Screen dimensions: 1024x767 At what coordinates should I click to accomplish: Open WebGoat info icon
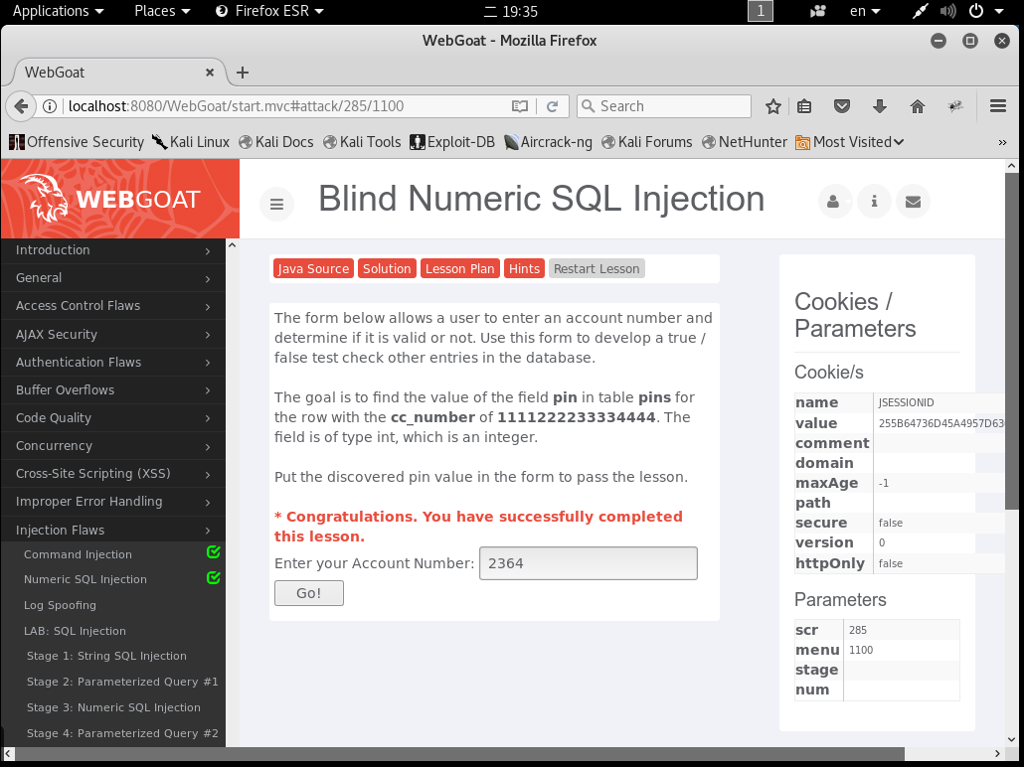click(874, 201)
